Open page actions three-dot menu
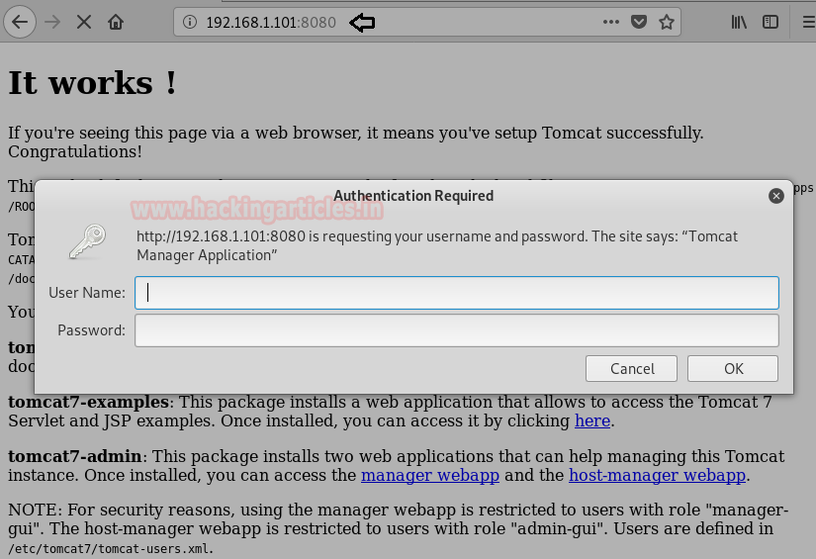 pos(611,22)
